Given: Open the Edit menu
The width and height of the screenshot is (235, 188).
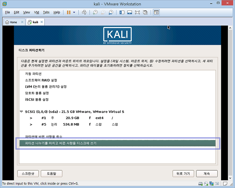Looking at the screenshot, I should (x=17, y=12).
